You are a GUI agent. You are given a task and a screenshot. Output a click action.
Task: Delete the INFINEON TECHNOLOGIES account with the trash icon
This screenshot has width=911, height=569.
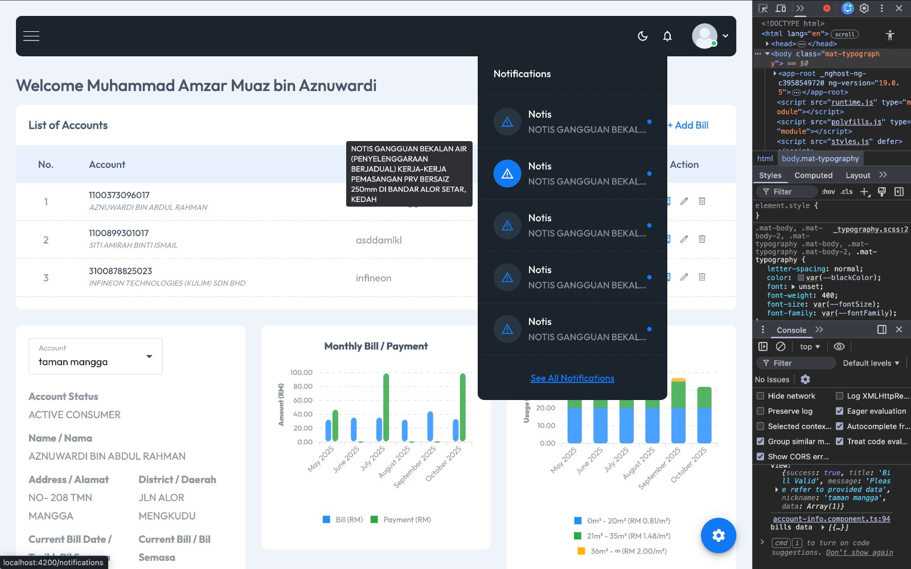point(702,277)
